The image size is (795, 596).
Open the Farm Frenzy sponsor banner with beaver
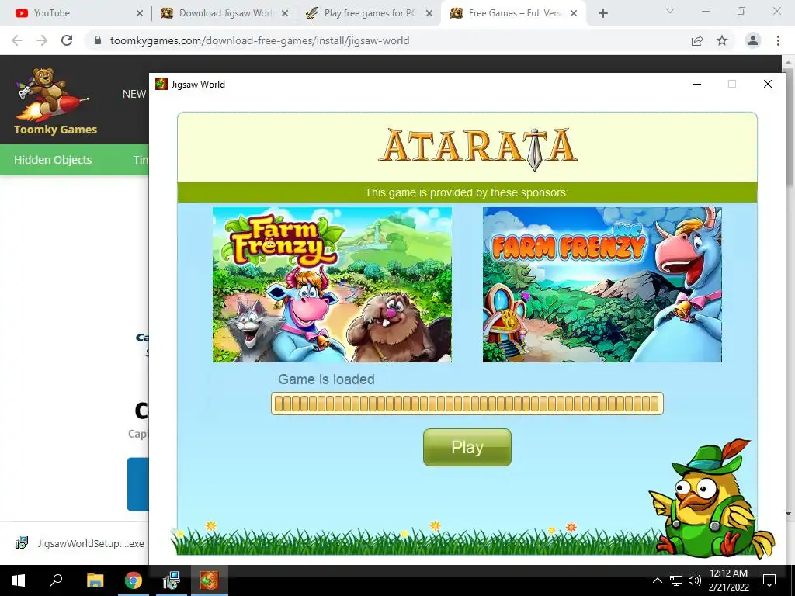point(332,284)
